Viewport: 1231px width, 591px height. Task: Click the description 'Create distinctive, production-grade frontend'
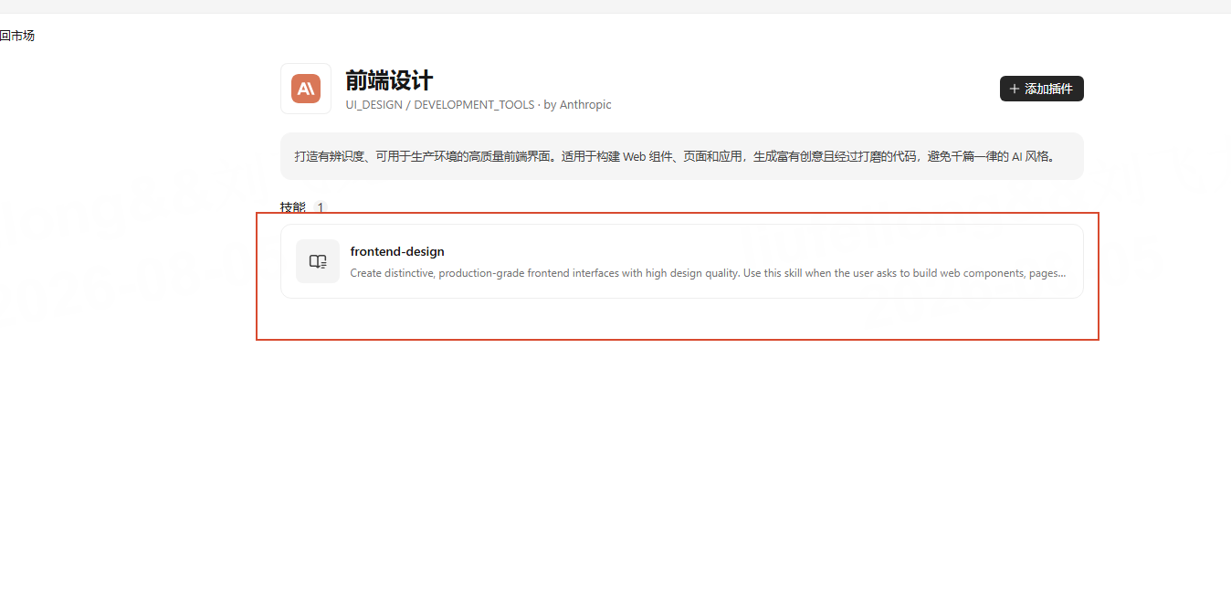[x=708, y=273]
